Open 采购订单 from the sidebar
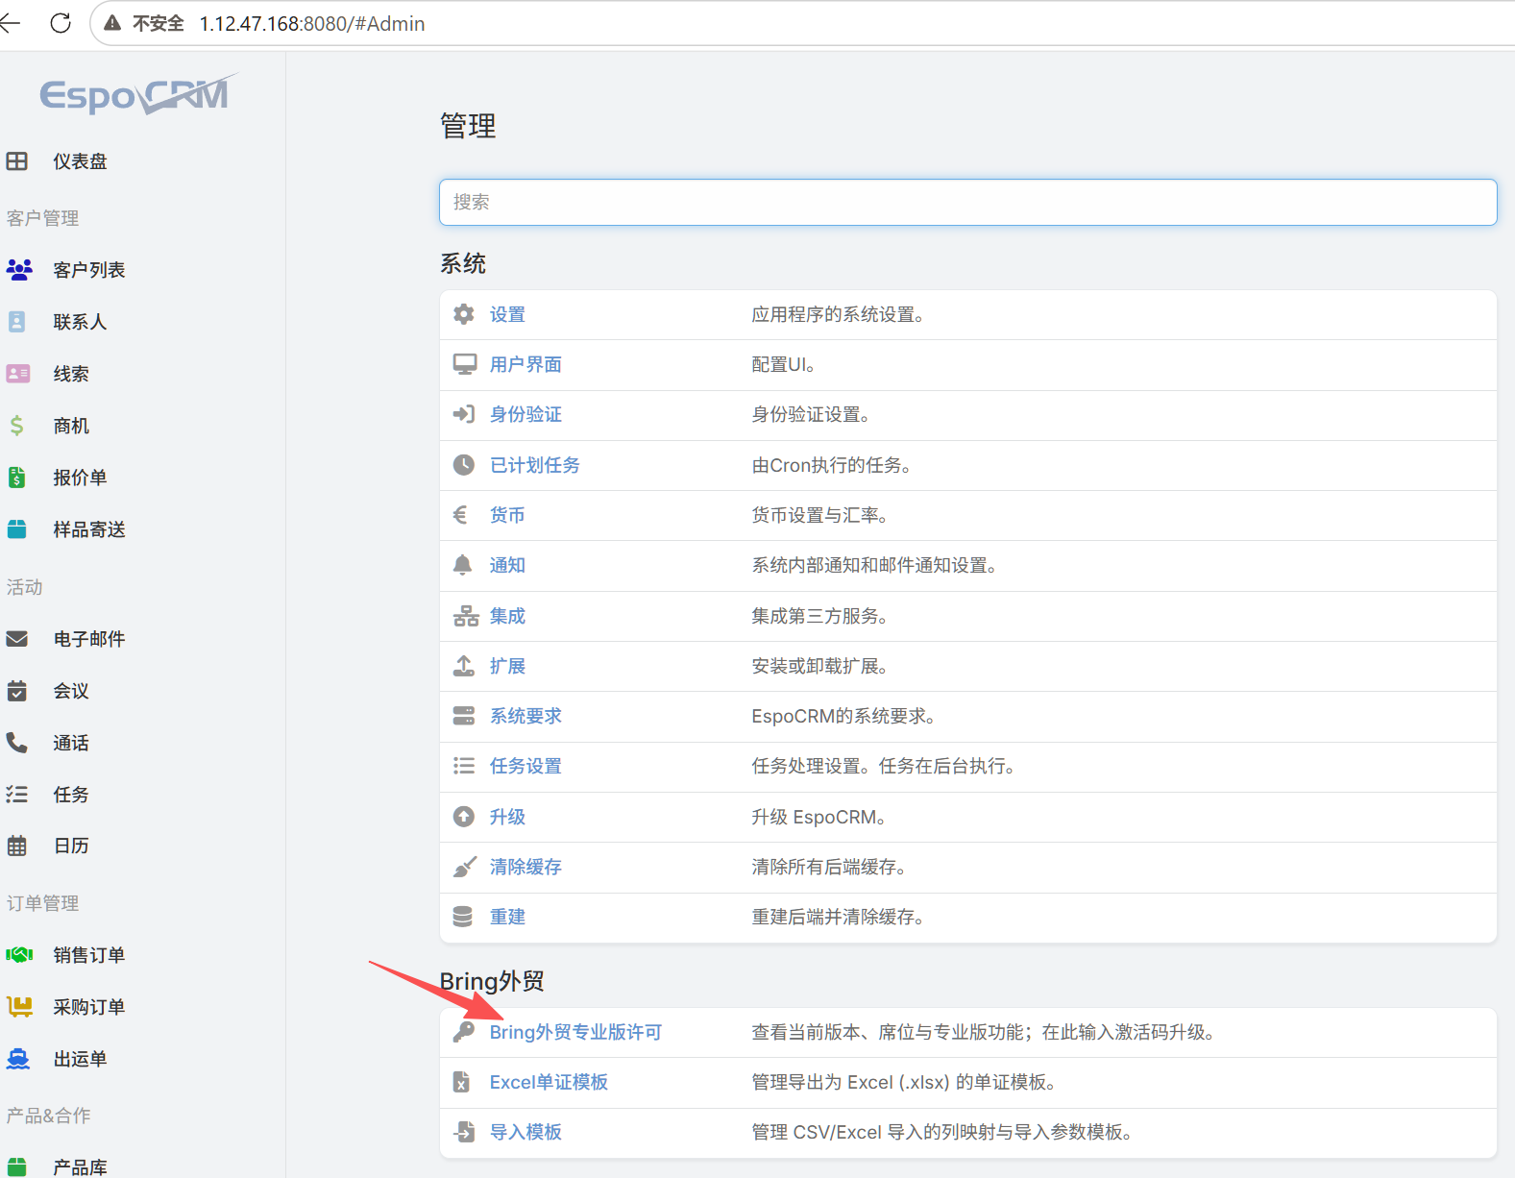Screen dimensions: 1515x1178 (89, 1007)
